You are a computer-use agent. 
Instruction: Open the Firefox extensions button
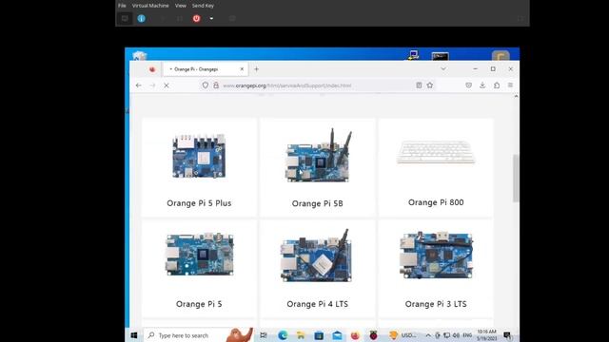(x=497, y=85)
